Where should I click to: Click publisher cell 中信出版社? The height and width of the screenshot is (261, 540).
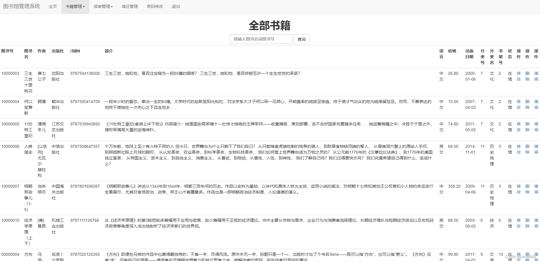click(58, 149)
